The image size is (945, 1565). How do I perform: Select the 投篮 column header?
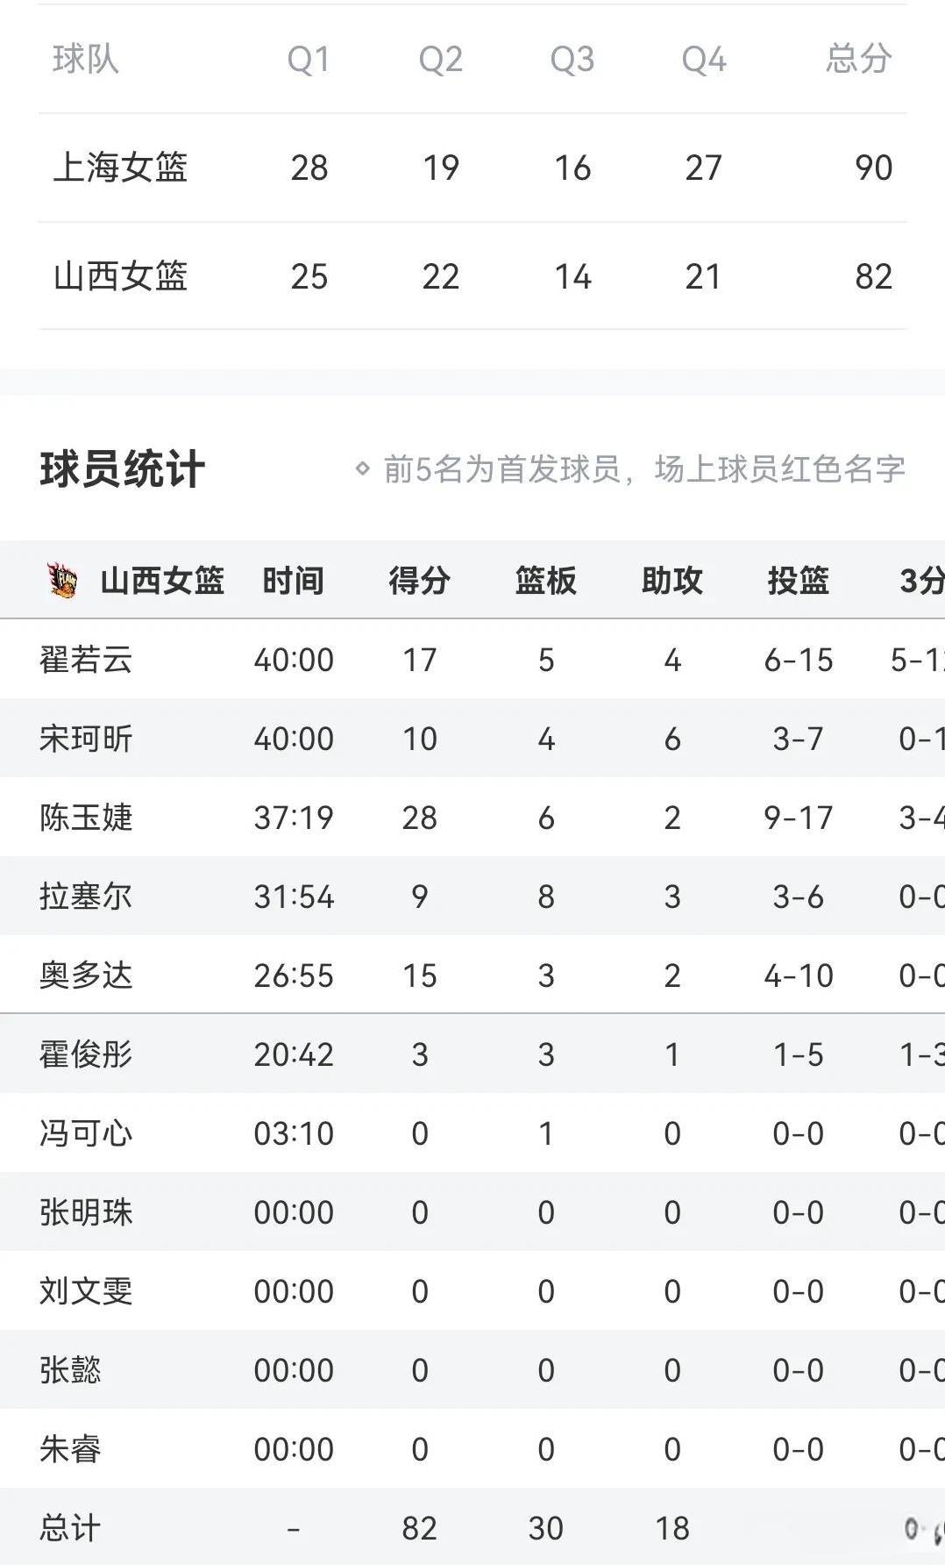pos(798,581)
